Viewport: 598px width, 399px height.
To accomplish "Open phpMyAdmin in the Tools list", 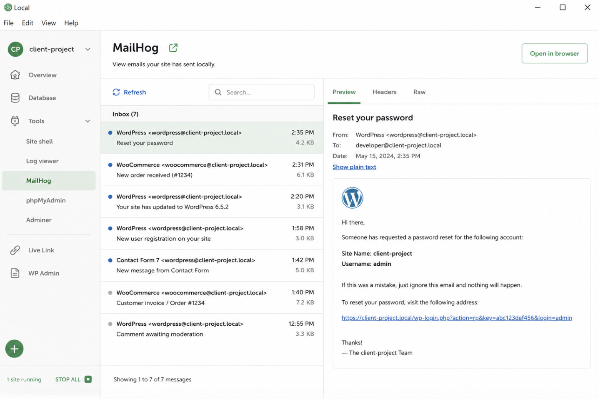I will 46,200.
